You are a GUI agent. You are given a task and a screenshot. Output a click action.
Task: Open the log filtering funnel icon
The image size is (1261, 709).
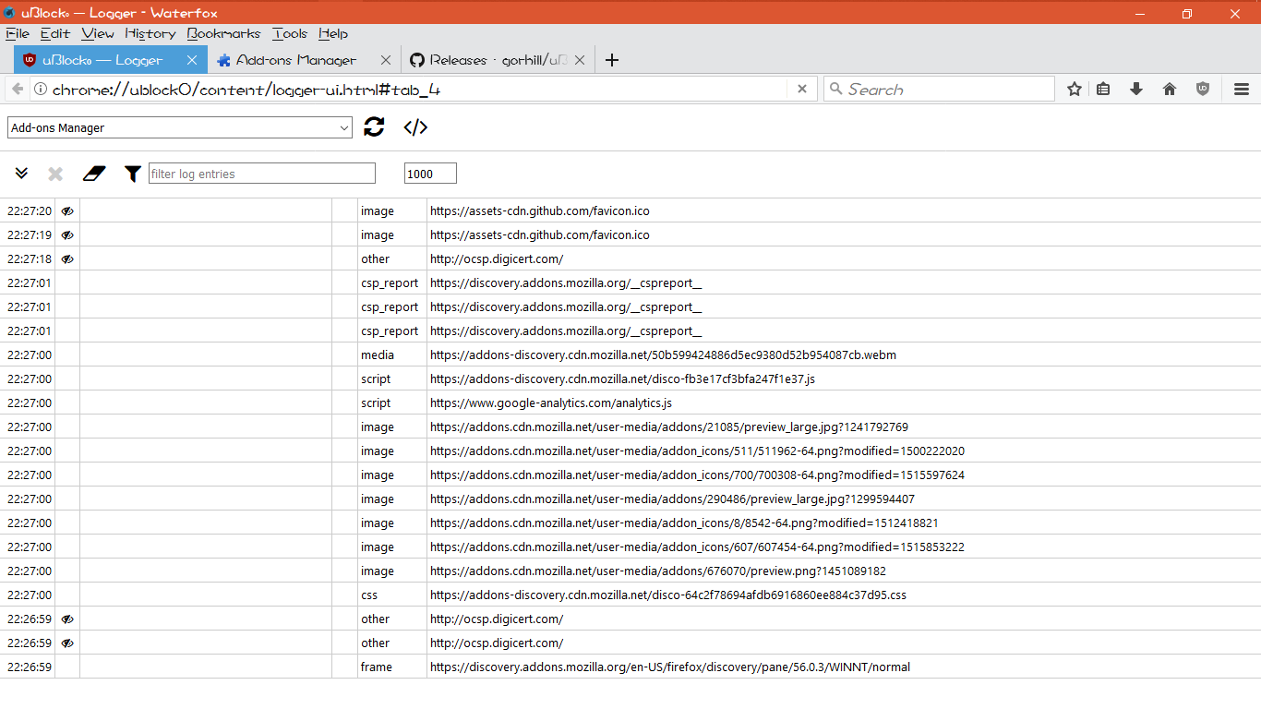point(132,173)
